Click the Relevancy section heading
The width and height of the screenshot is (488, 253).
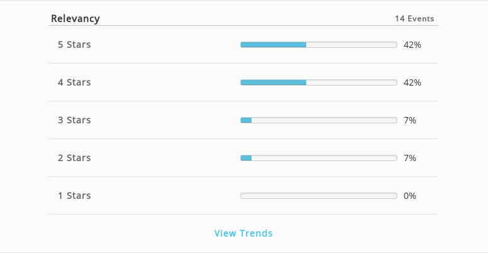[75, 18]
